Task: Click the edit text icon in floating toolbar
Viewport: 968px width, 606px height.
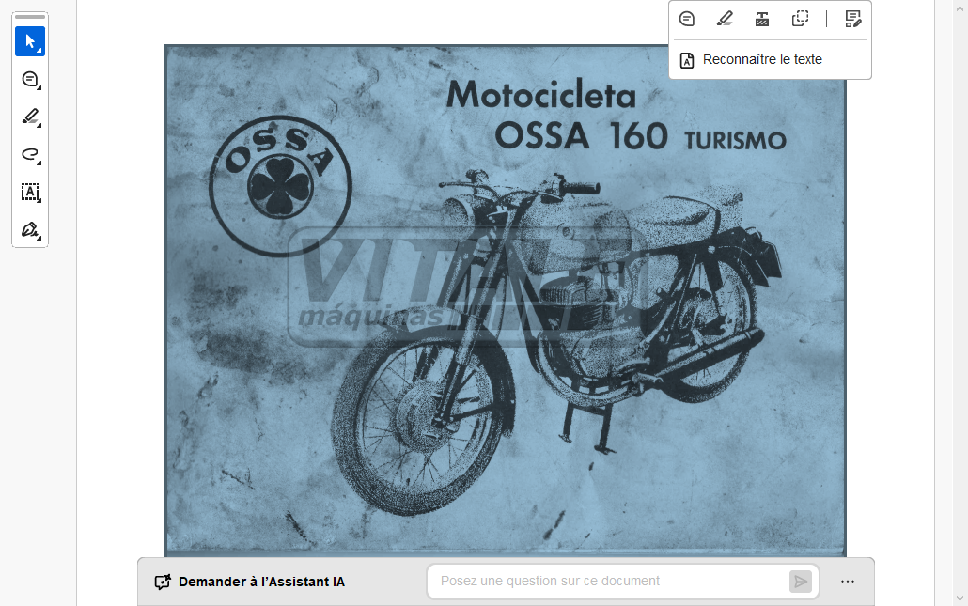Action: (853, 19)
